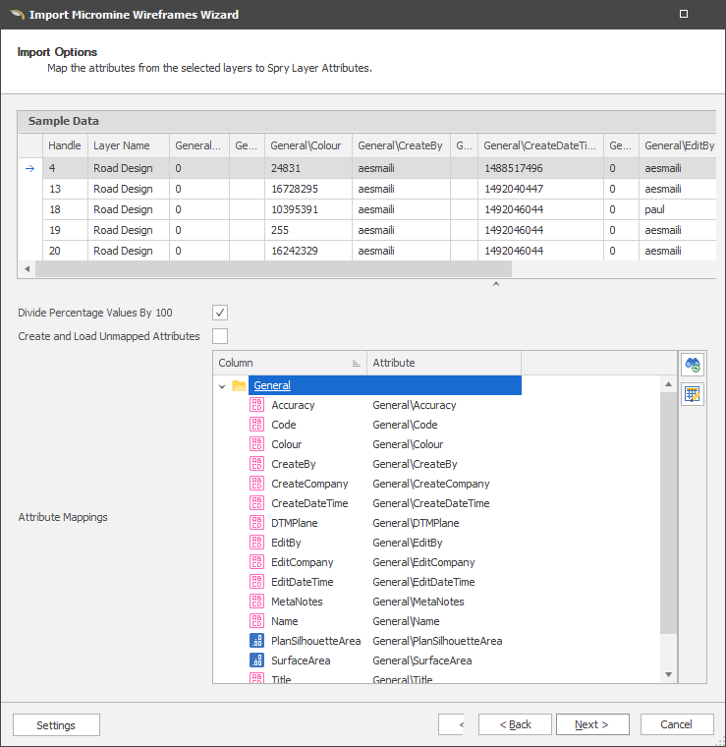Viewport: 726px width, 747px height.
Task: Go to the previous step with Back
Action: click(515, 724)
